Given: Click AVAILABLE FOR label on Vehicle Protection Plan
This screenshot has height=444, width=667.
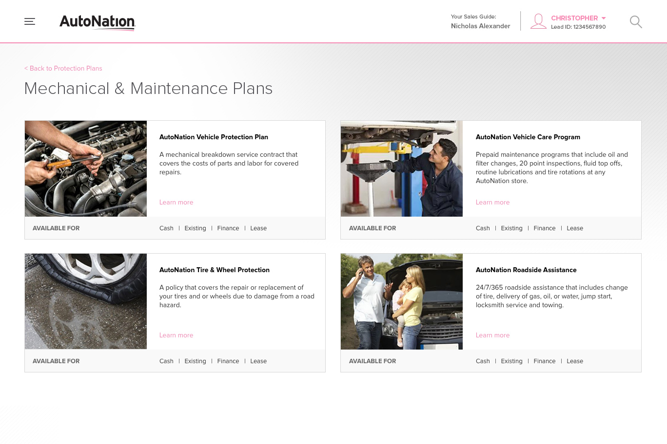Looking at the screenshot, I should tap(56, 228).
